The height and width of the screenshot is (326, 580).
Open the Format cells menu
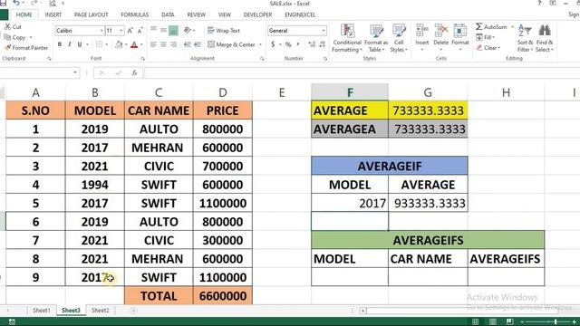point(460,37)
